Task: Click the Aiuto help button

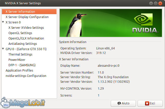Action: pyautogui.click(x=123, y=103)
